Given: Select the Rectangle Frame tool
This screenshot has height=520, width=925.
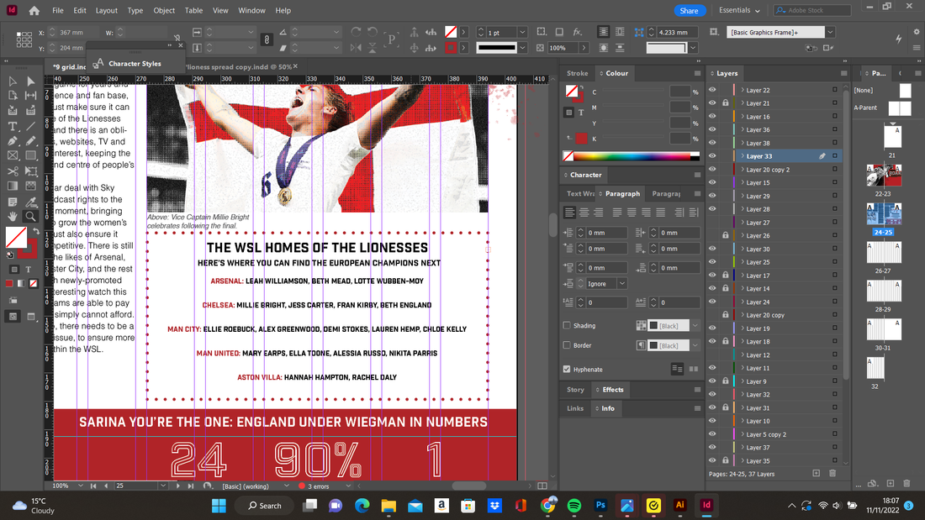Looking at the screenshot, I should point(13,155).
